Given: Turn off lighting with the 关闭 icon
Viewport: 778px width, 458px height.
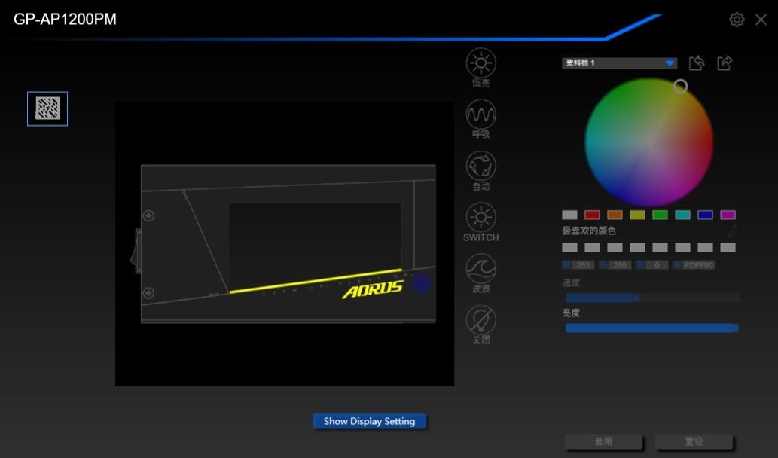Looking at the screenshot, I should click(481, 320).
